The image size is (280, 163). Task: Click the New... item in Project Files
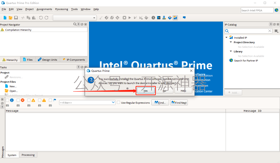pos(13,86)
